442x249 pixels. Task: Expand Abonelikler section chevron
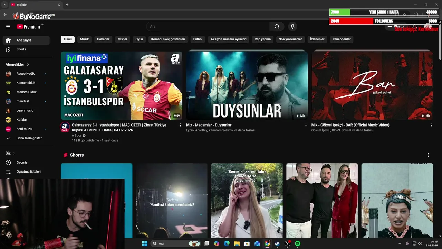pyautogui.click(x=28, y=65)
